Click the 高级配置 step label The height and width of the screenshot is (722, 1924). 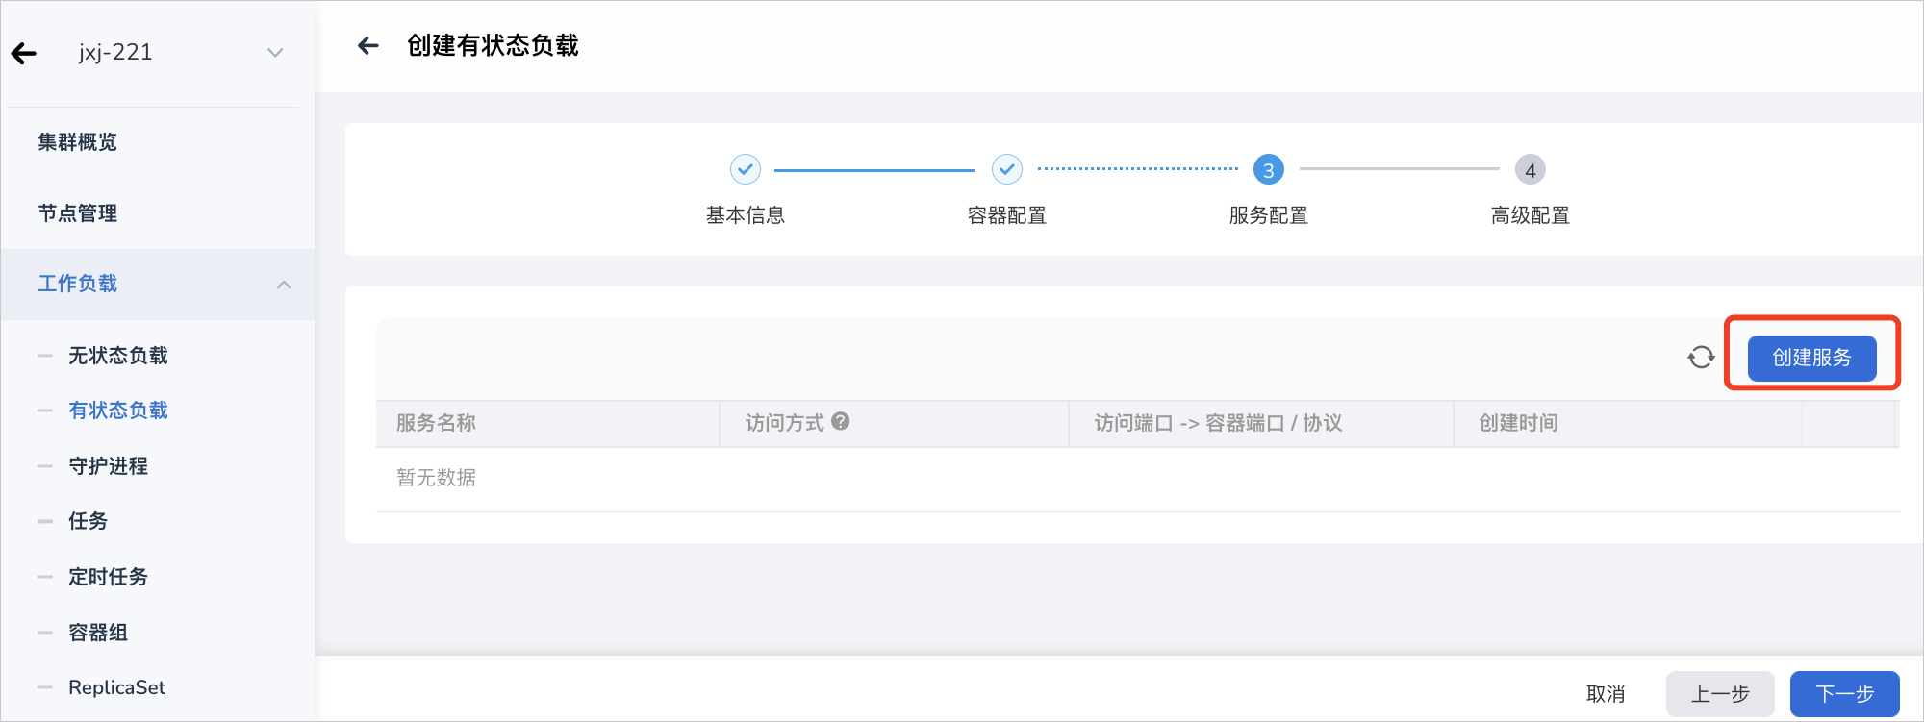click(x=1531, y=215)
